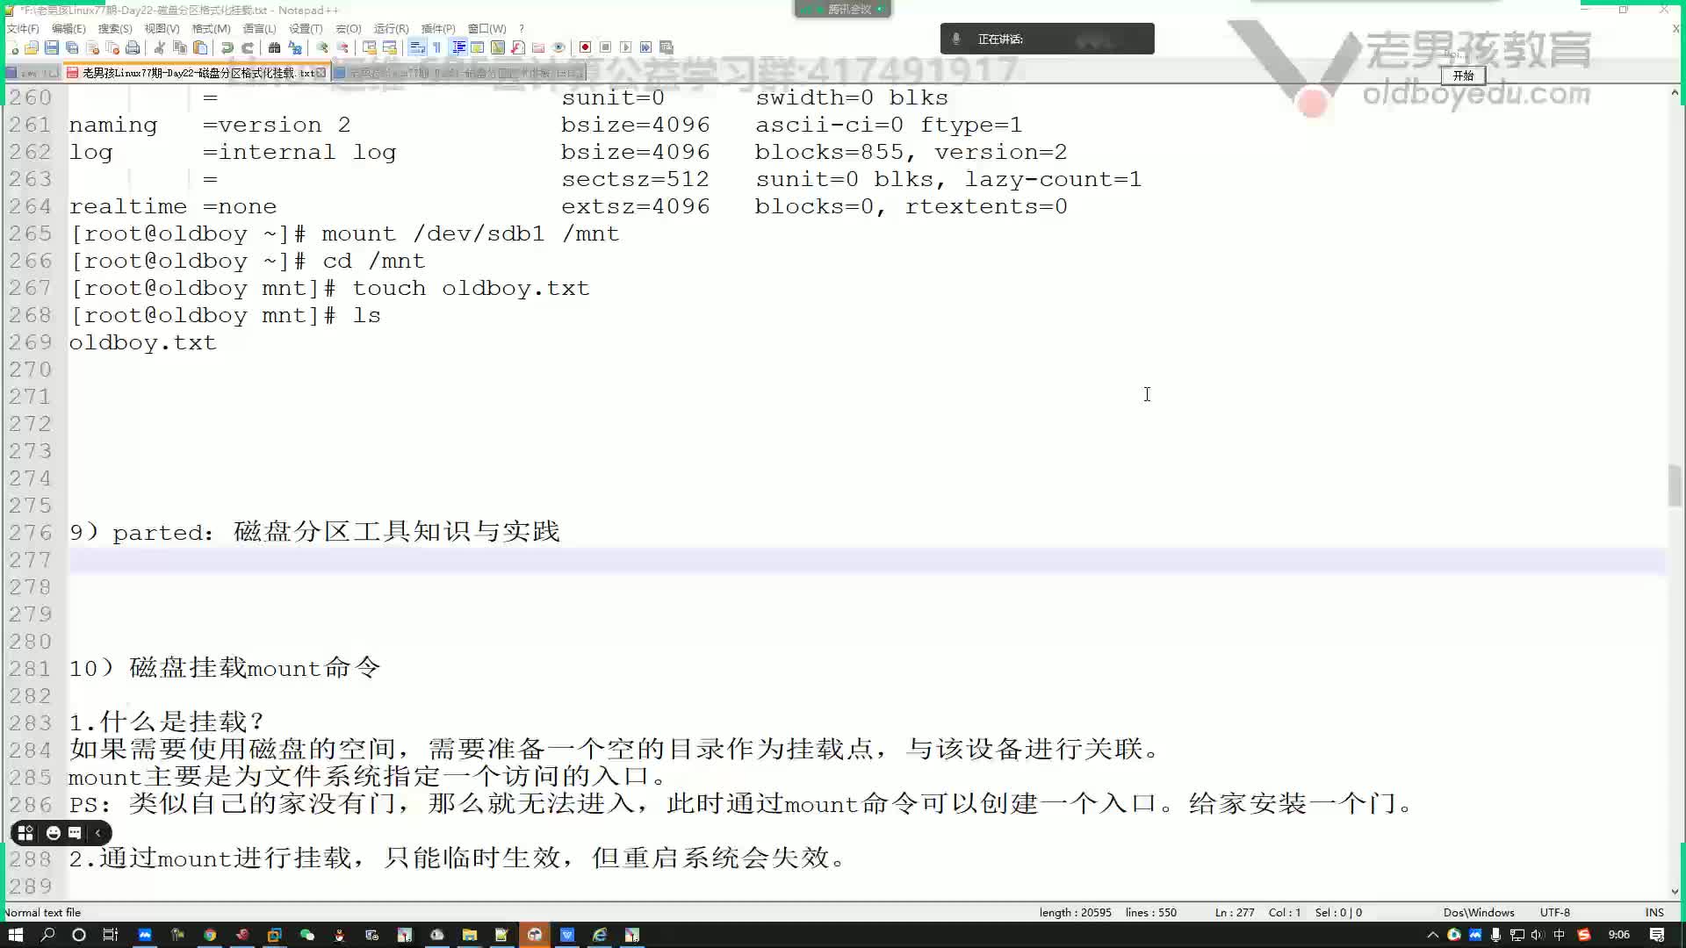Click the Save icon in toolbar

(51, 47)
